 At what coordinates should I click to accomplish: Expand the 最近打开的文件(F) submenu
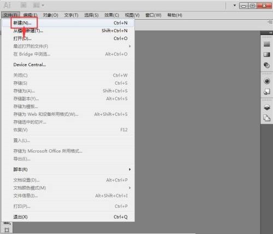(68, 46)
